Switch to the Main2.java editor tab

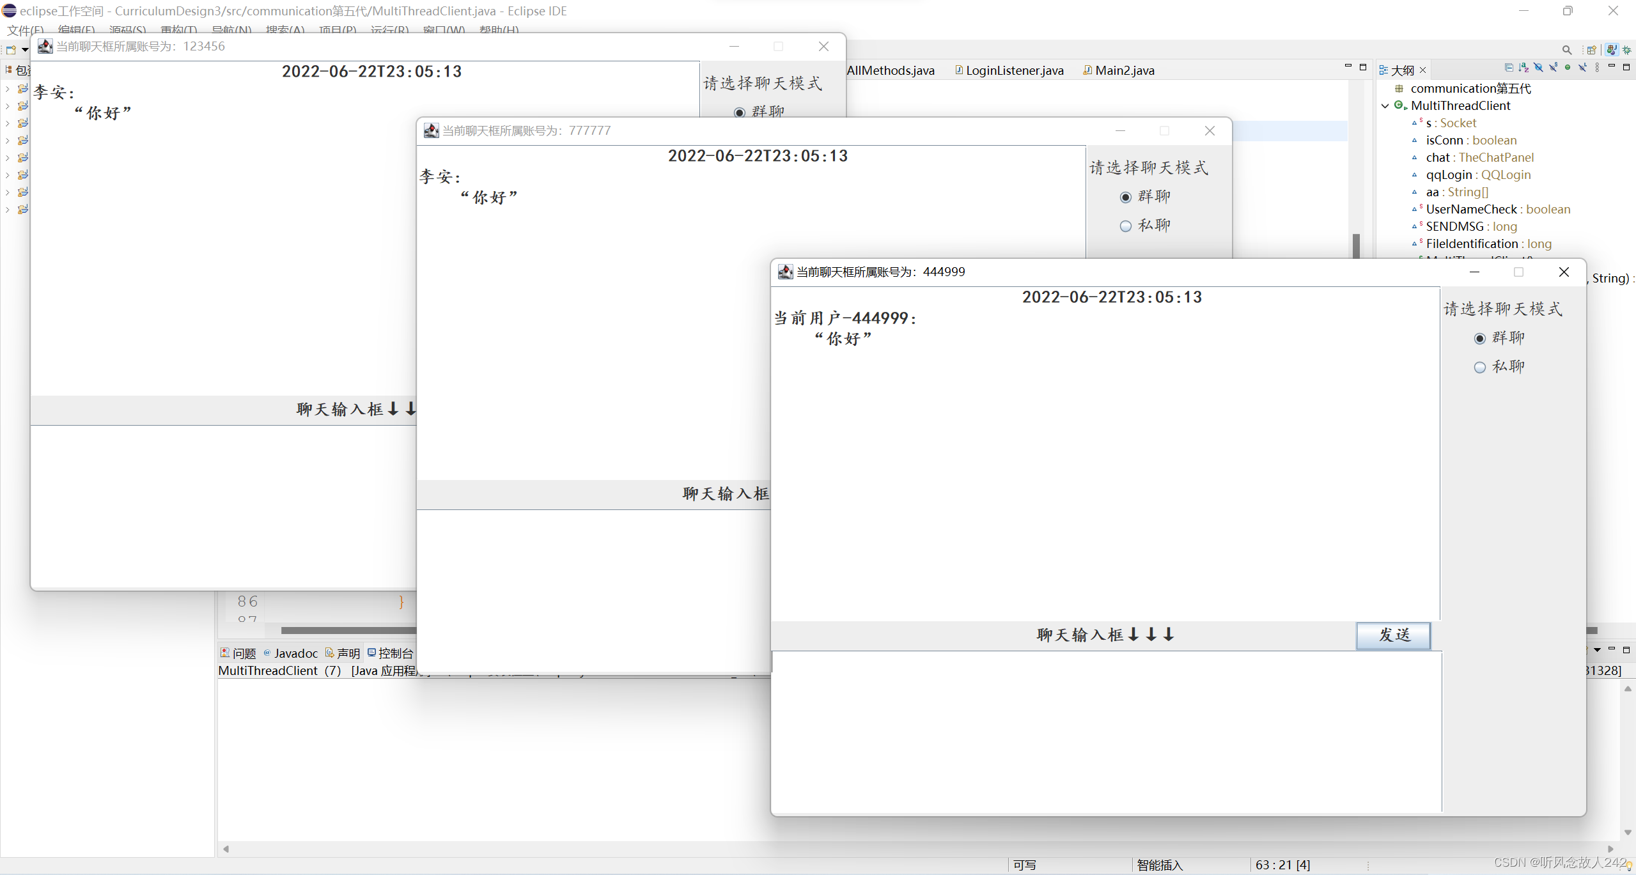tap(1119, 70)
